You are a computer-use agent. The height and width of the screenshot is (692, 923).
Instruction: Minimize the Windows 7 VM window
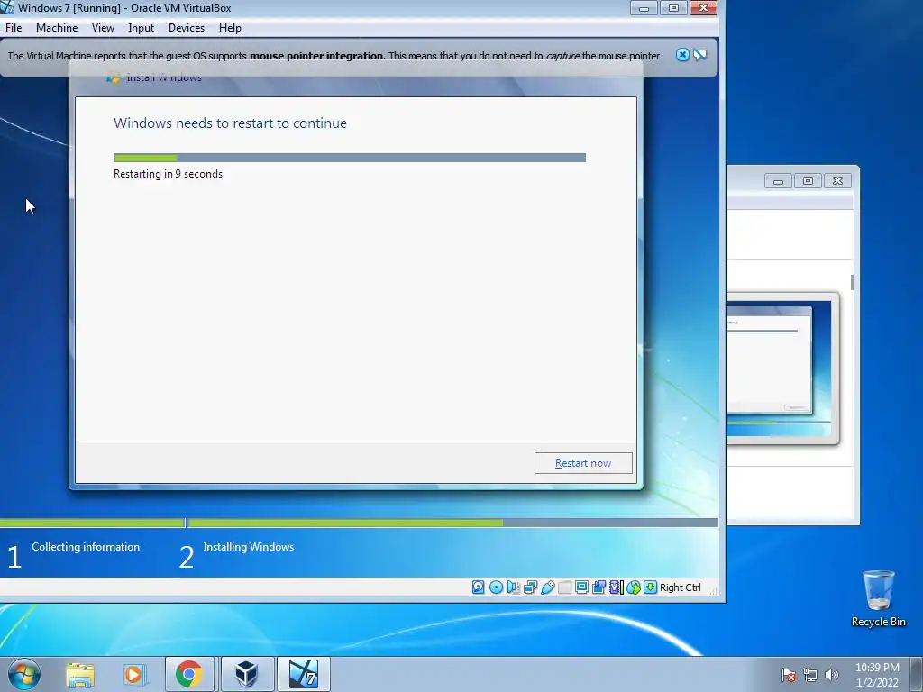click(x=644, y=7)
